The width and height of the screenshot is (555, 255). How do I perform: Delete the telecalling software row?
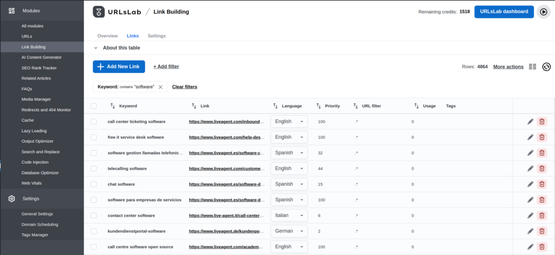541,169
